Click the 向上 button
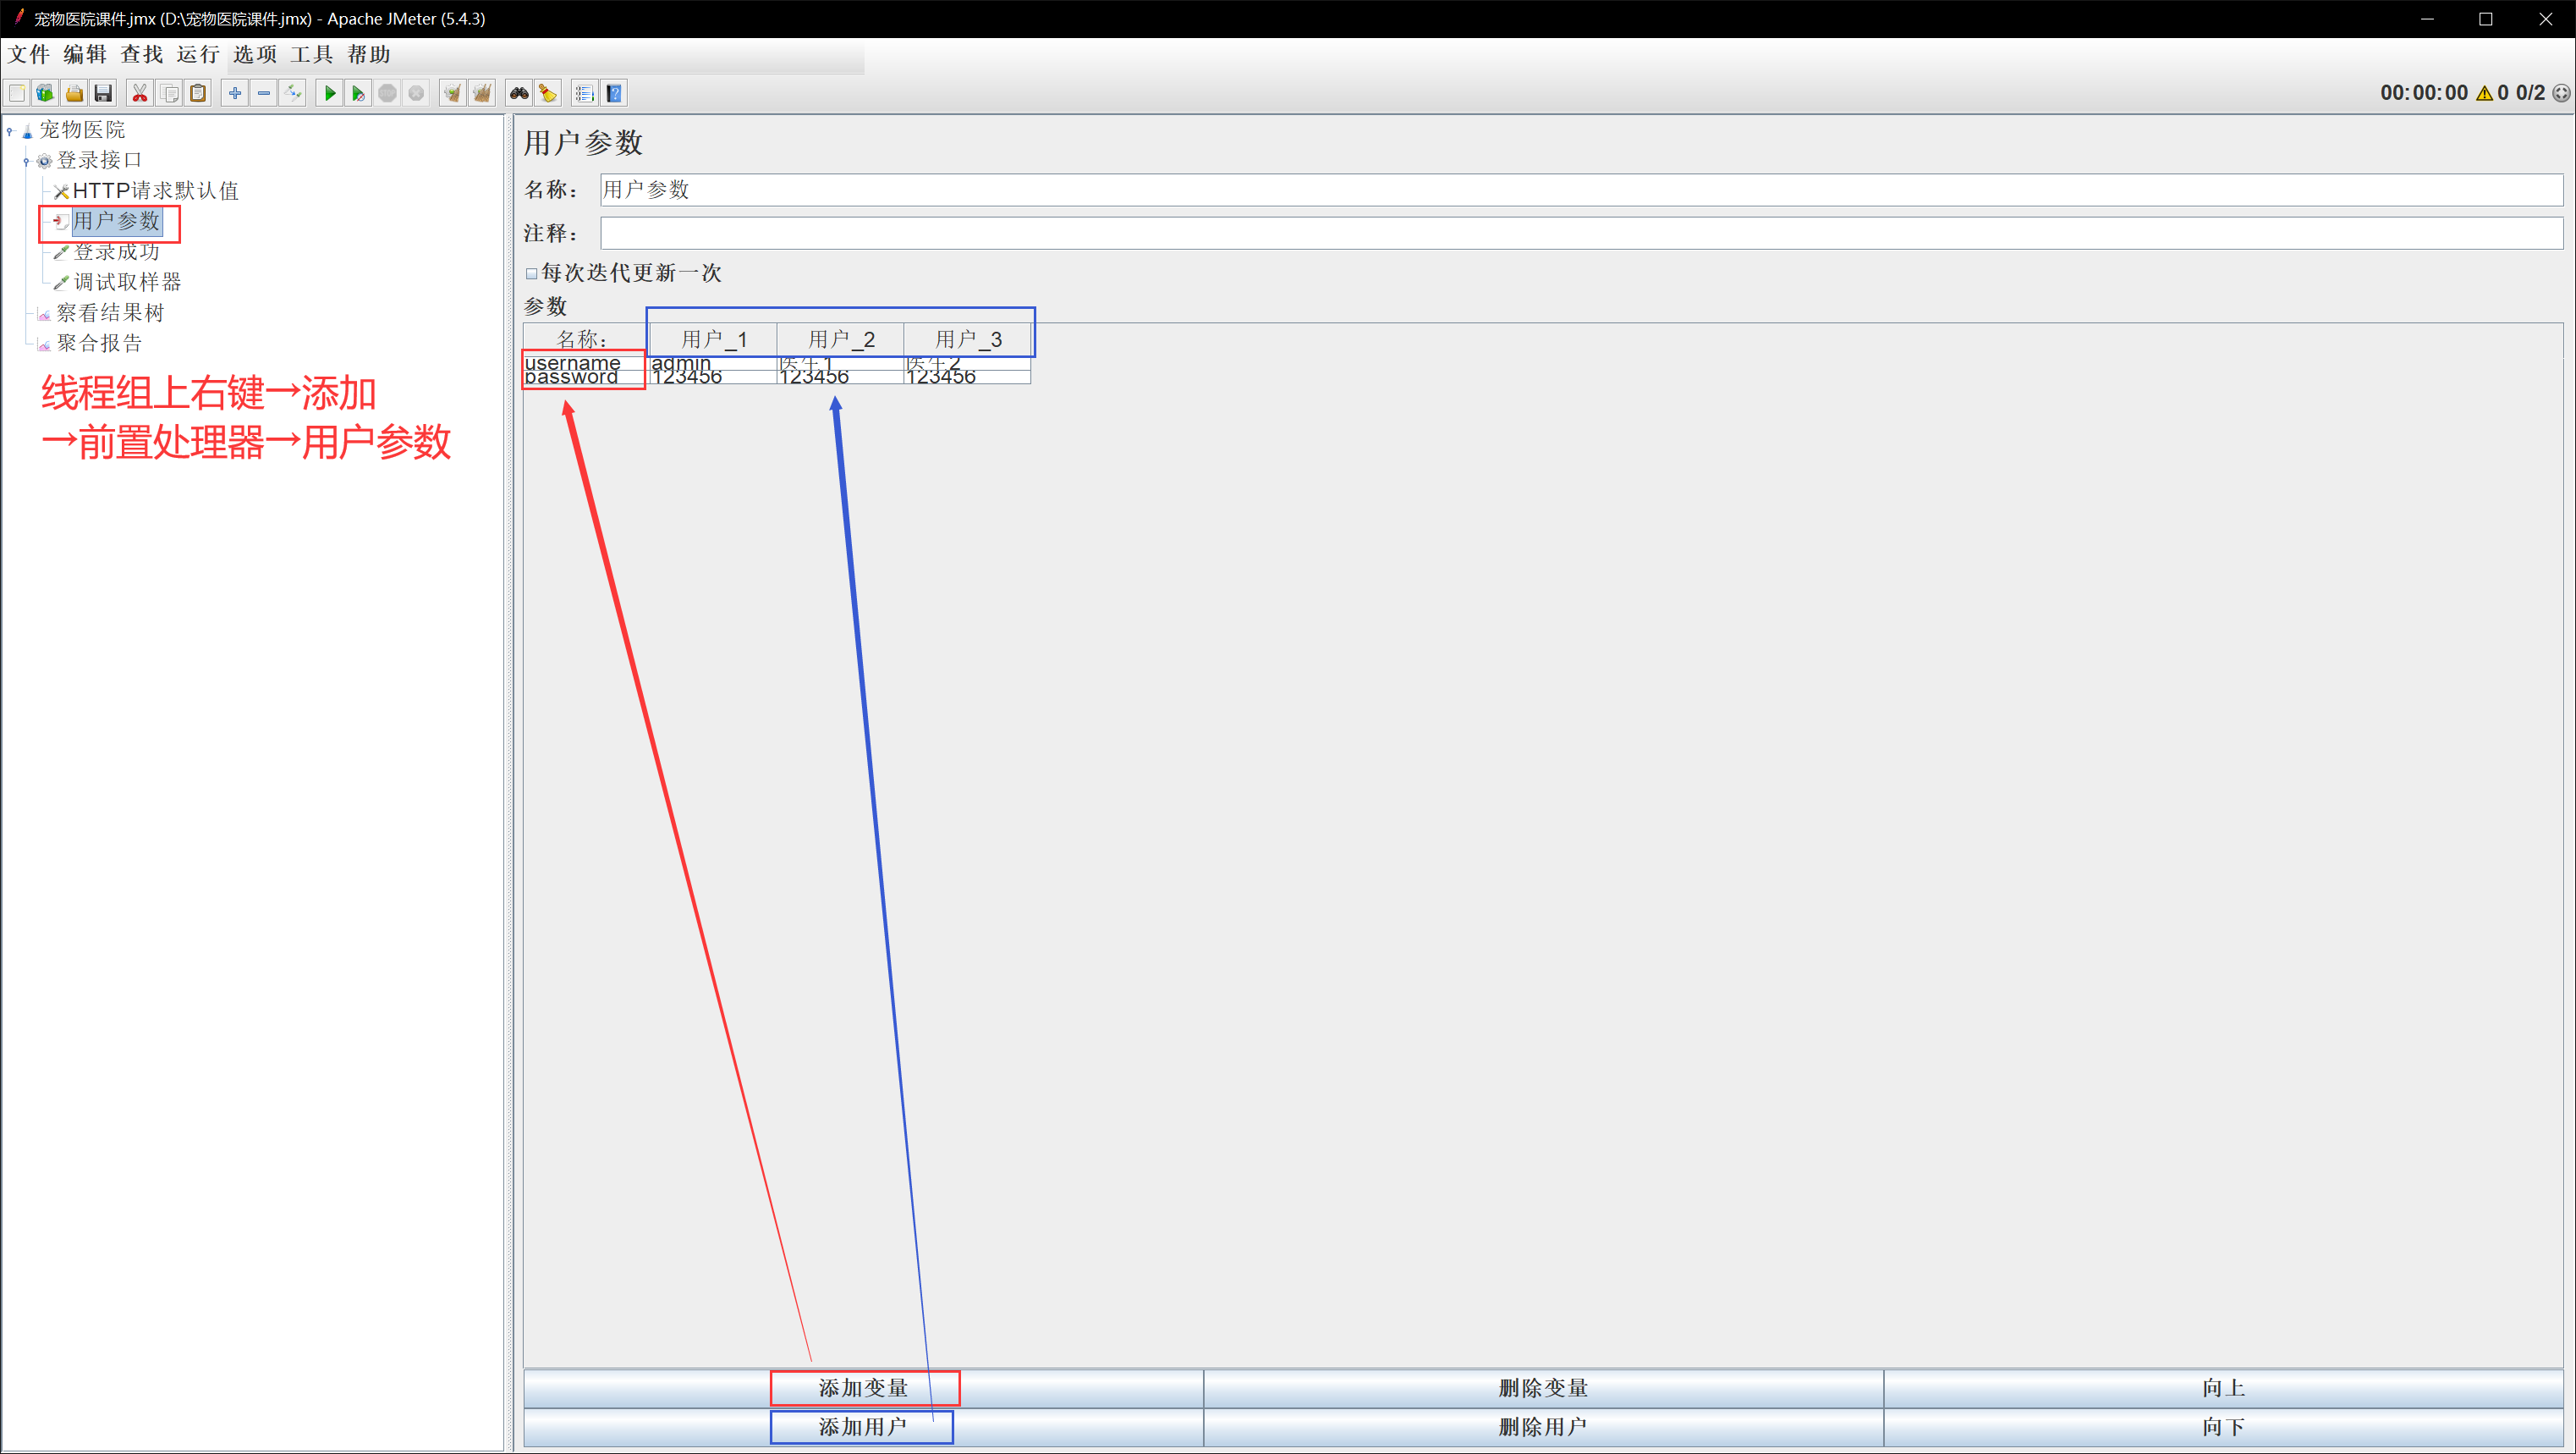The image size is (2576, 1454). (x=2222, y=1388)
